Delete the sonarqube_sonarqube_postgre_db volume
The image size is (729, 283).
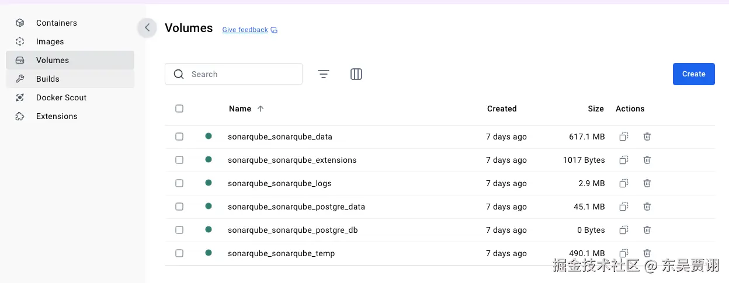click(647, 230)
